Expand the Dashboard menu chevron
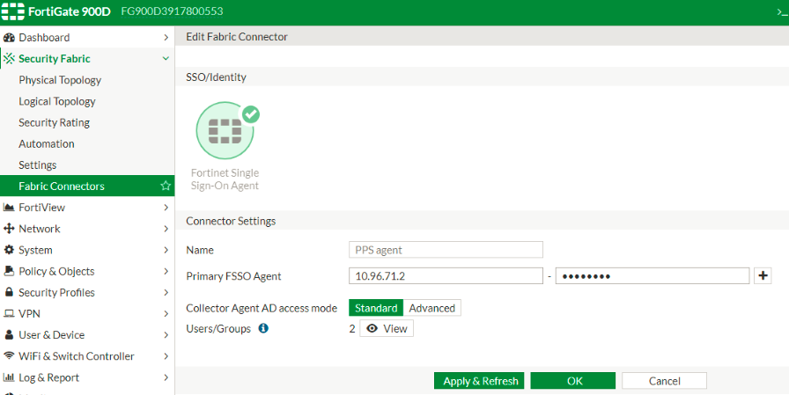The height and width of the screenshot is (395, 789). click(x=166, y=37)
